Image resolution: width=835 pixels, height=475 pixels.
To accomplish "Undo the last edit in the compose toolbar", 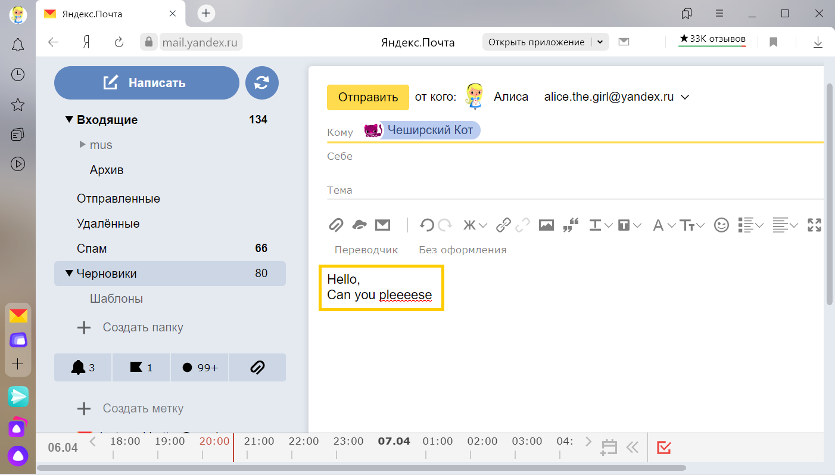I will 426,225.
